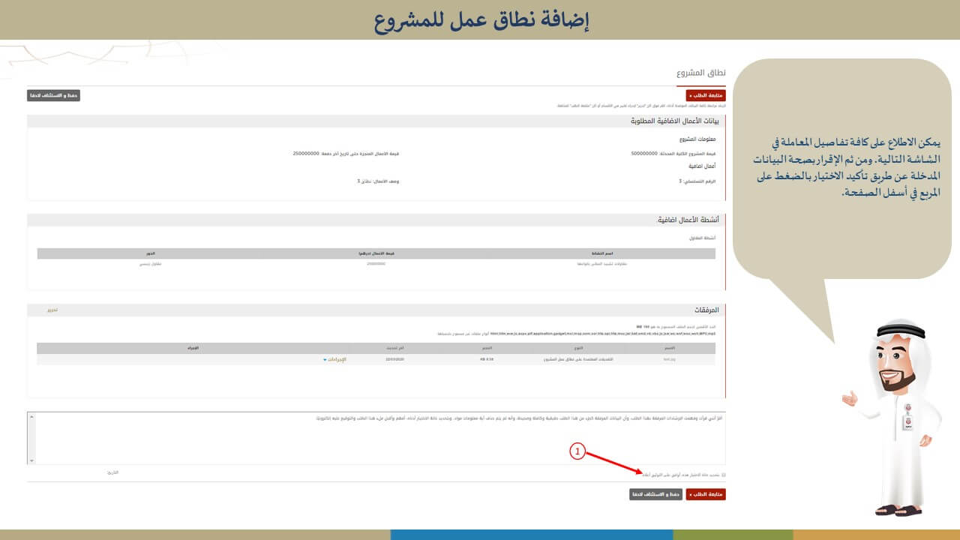Tick the signature agreement checkbox below the declaration
This screenshot has height=540, width=960.
click(x=723, y=475)
